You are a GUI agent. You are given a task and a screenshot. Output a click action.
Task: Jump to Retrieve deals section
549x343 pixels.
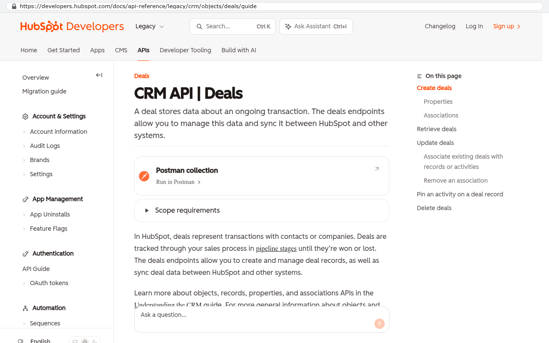[437, 129]
